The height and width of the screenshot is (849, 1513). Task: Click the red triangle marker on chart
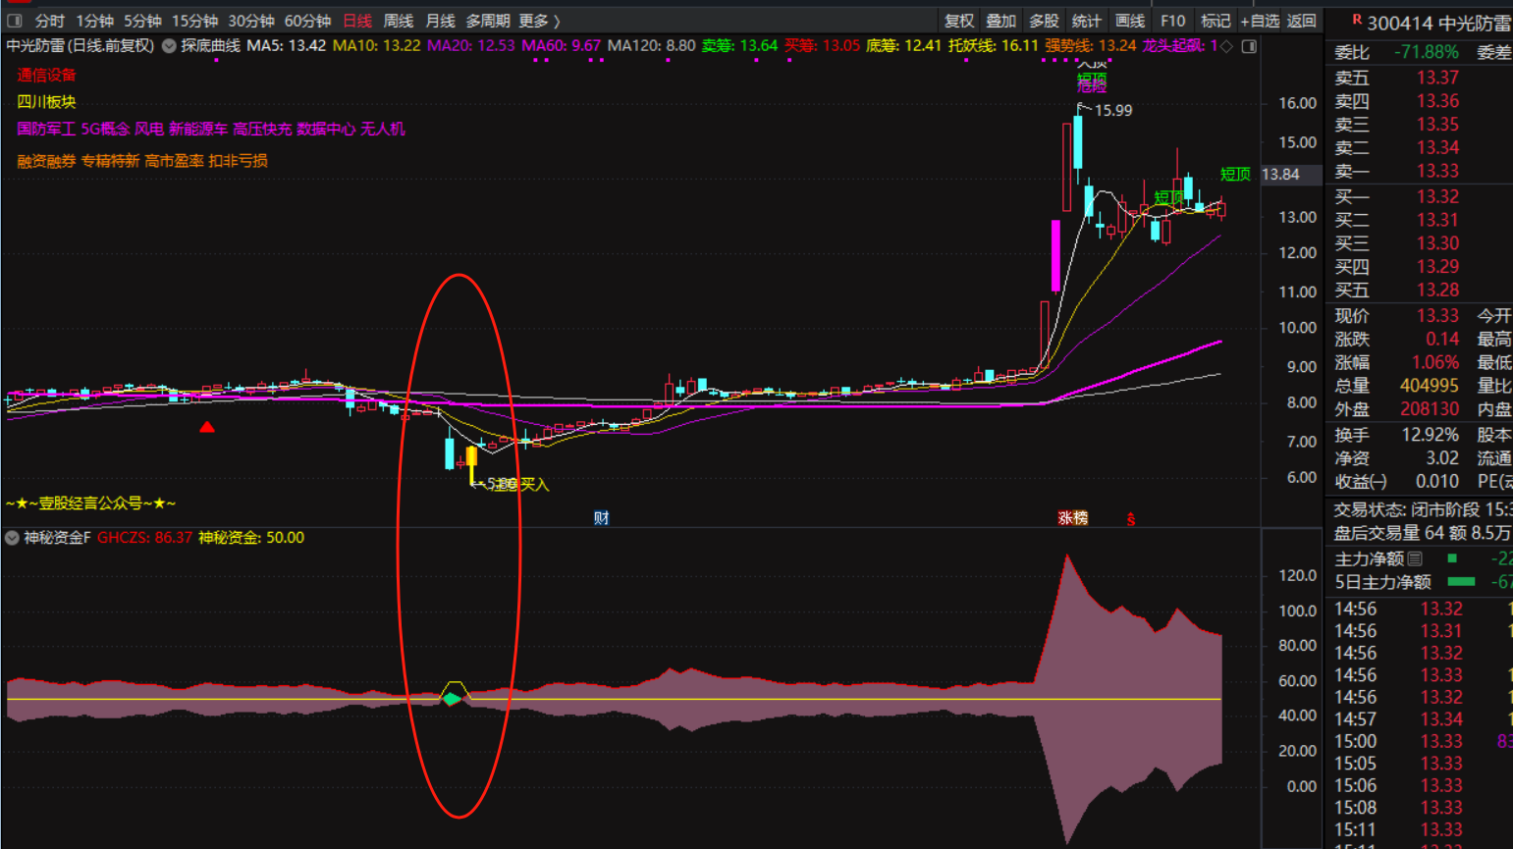pyautogui.click(x=207, y=427)
